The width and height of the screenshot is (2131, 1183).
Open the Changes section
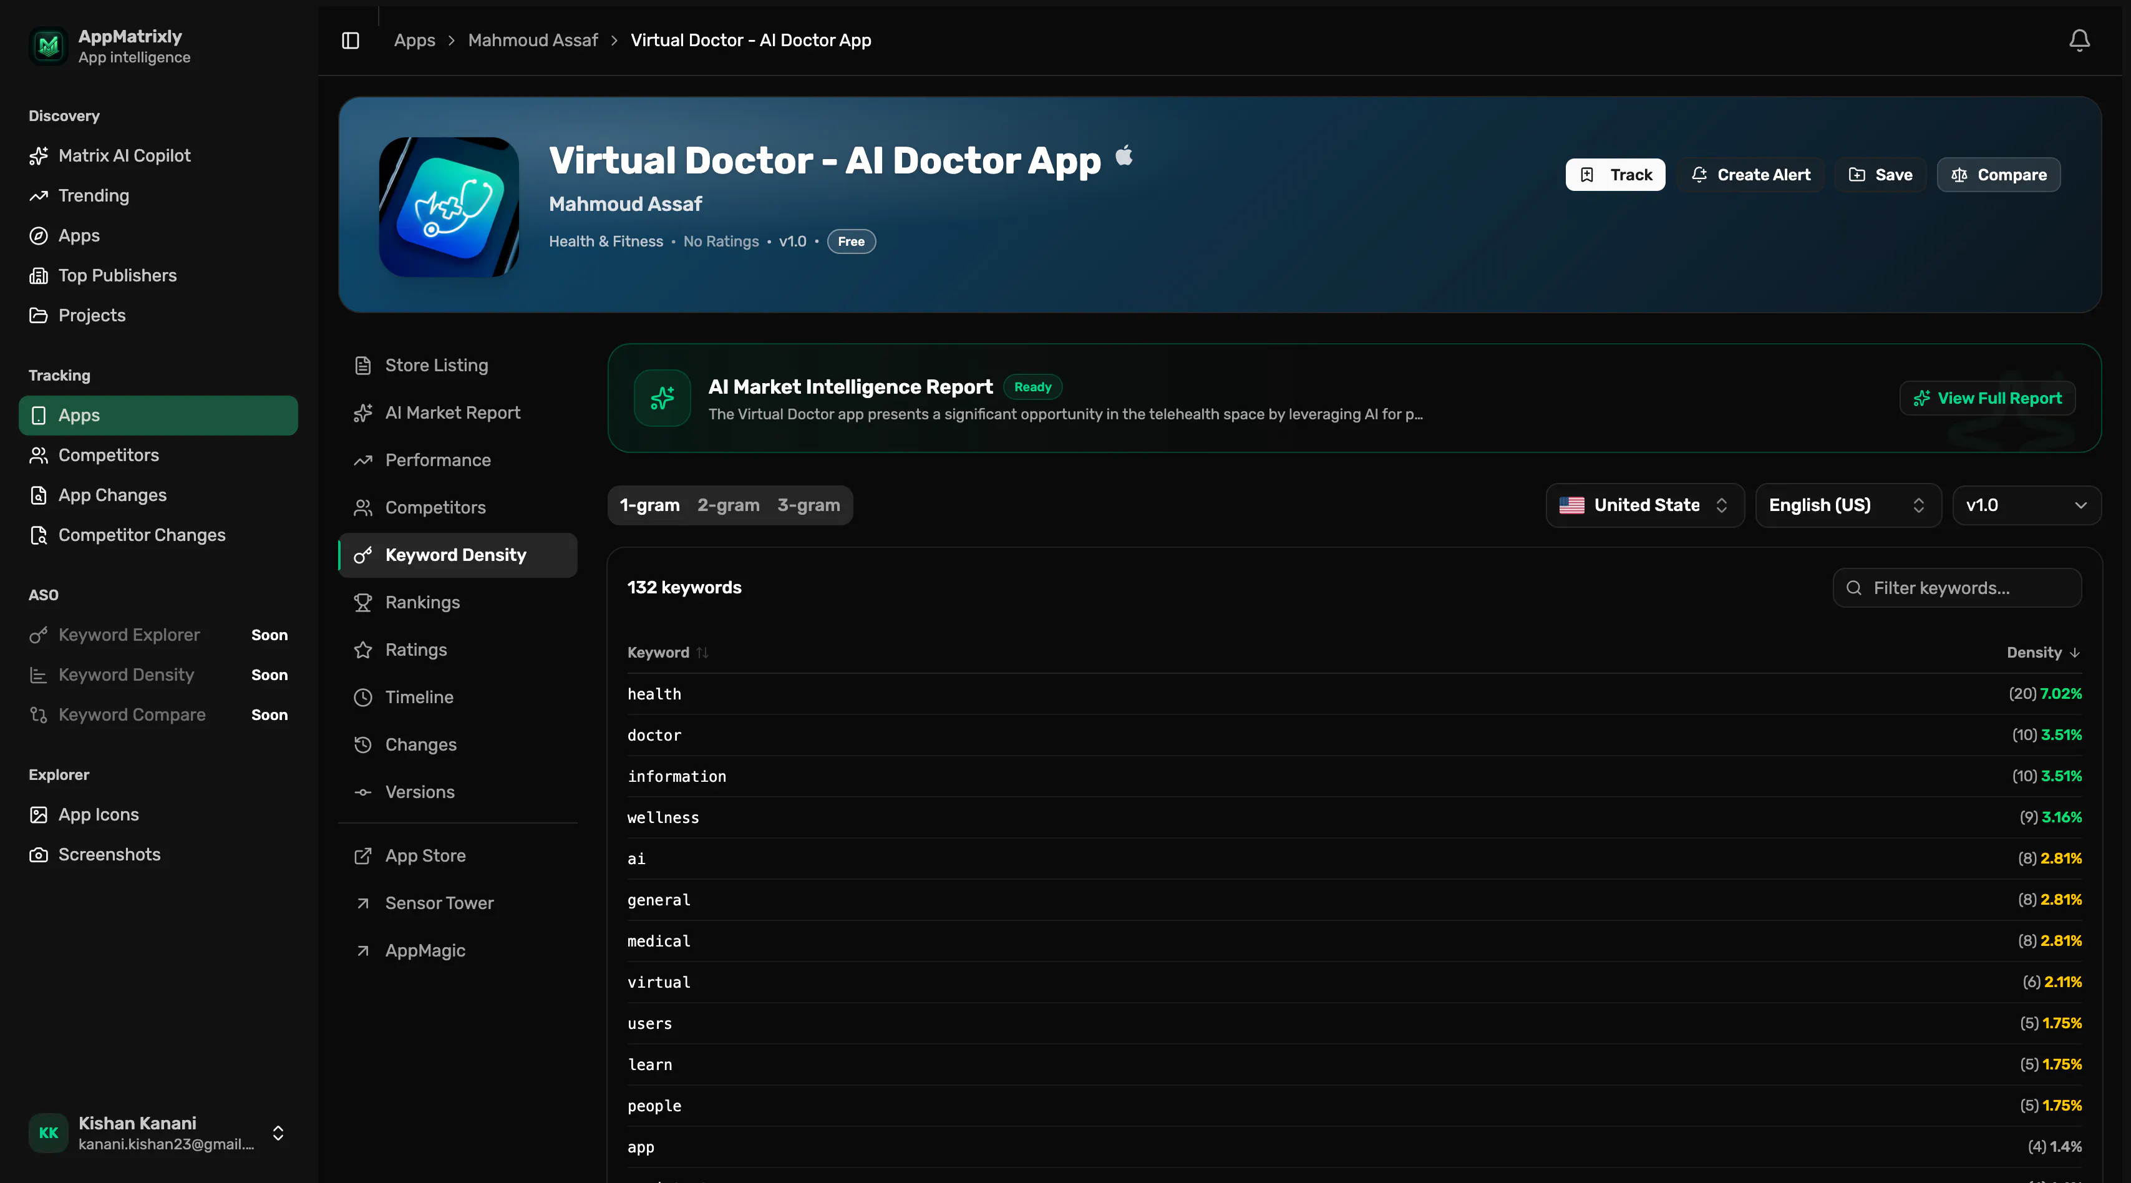point(457,744)
